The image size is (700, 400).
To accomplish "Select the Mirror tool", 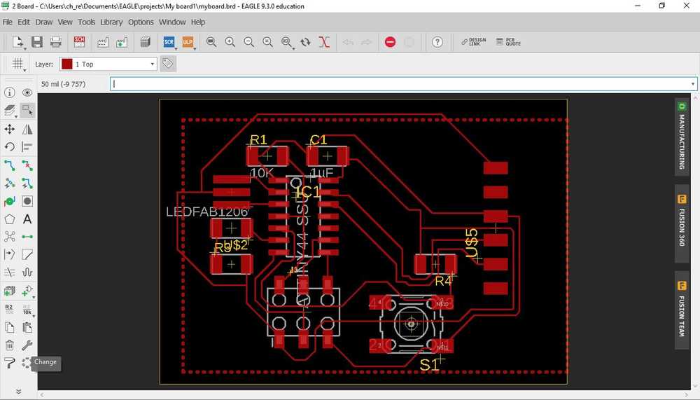I will click(x=27, y=129).
